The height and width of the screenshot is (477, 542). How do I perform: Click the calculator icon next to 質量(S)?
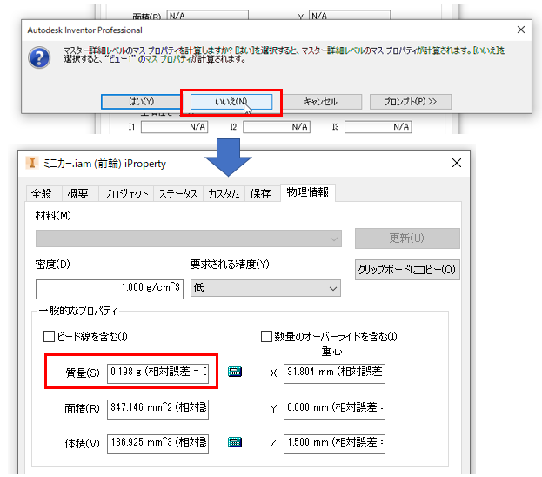click(x=235, y=372)
